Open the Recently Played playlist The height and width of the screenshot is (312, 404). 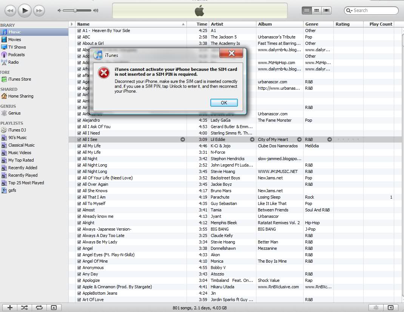click(34, 175)
